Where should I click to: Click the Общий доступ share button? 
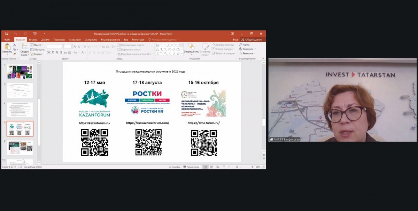(253, 40)
